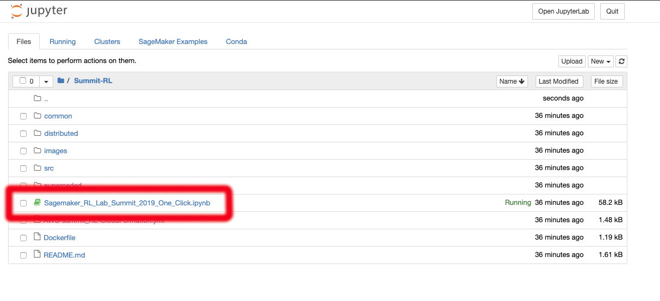Click Summit-RL in the breadcrumb path
Image resolution: width=660 pixels, height=301 pixels.
tap(93, 81)
